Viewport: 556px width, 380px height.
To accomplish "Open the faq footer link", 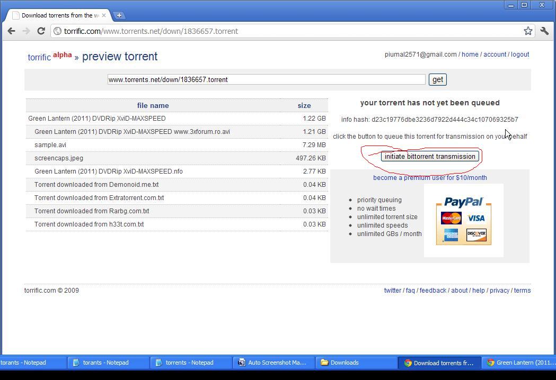I will [410, 291].
